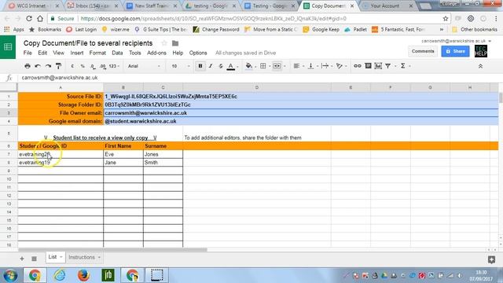Open the List tab dropdown arrow

(61, 257)
